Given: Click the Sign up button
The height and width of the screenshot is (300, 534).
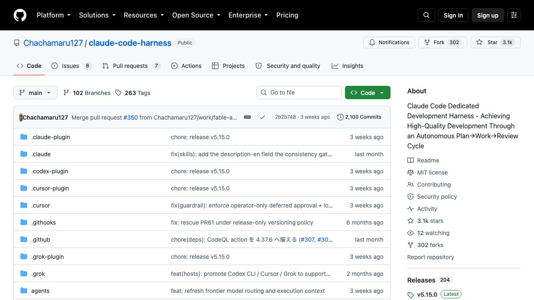Looking at the screenshot, I should (x=488, y=15).
